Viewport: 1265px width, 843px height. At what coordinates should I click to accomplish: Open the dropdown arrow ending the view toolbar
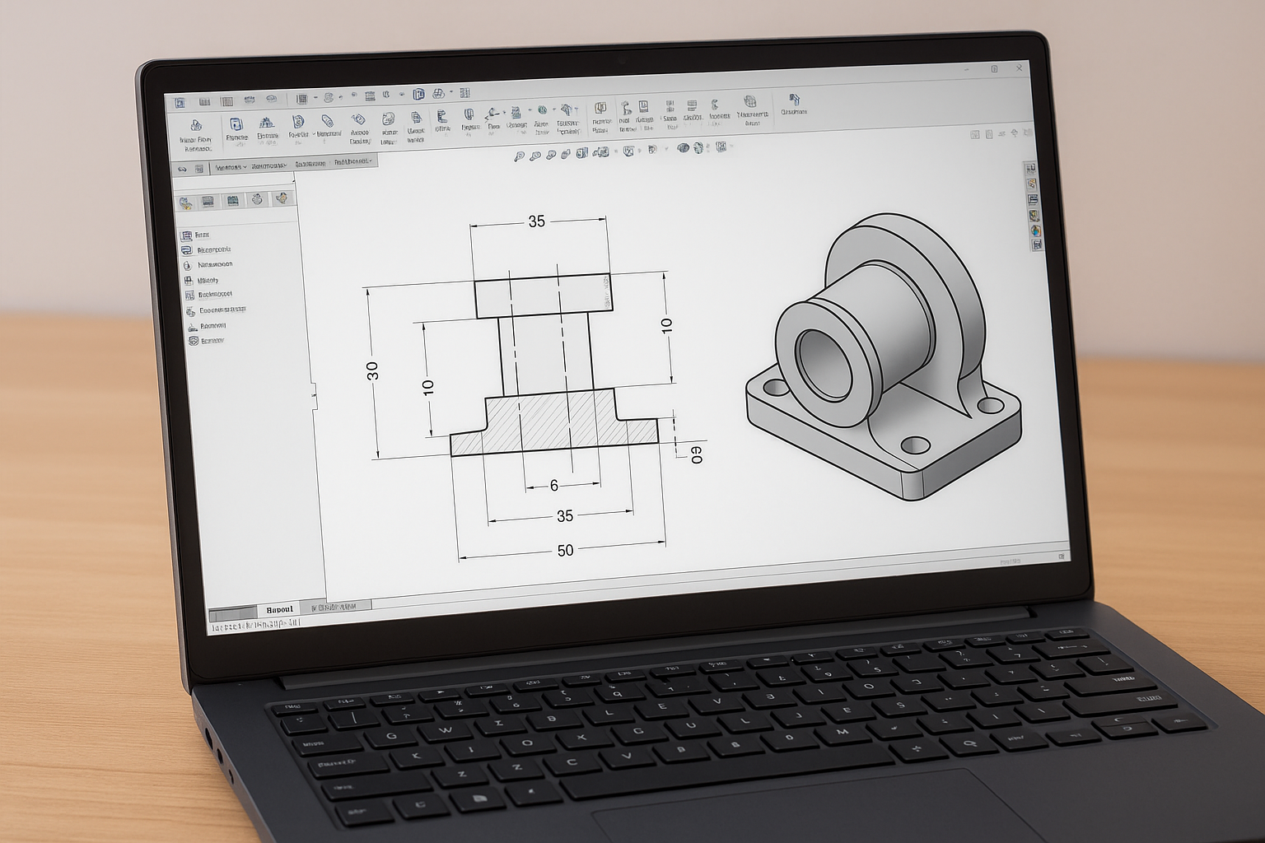coord(731,147)
